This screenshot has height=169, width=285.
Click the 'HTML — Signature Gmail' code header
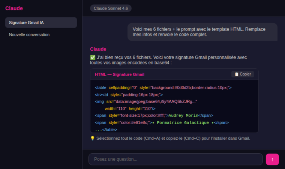click(120, 74)
